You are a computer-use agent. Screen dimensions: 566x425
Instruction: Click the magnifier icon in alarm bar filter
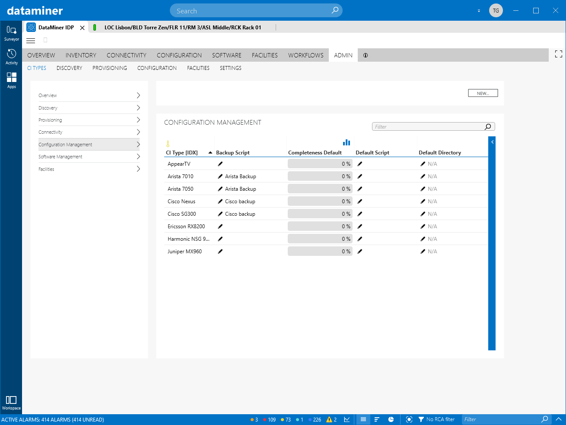[545, 419]
